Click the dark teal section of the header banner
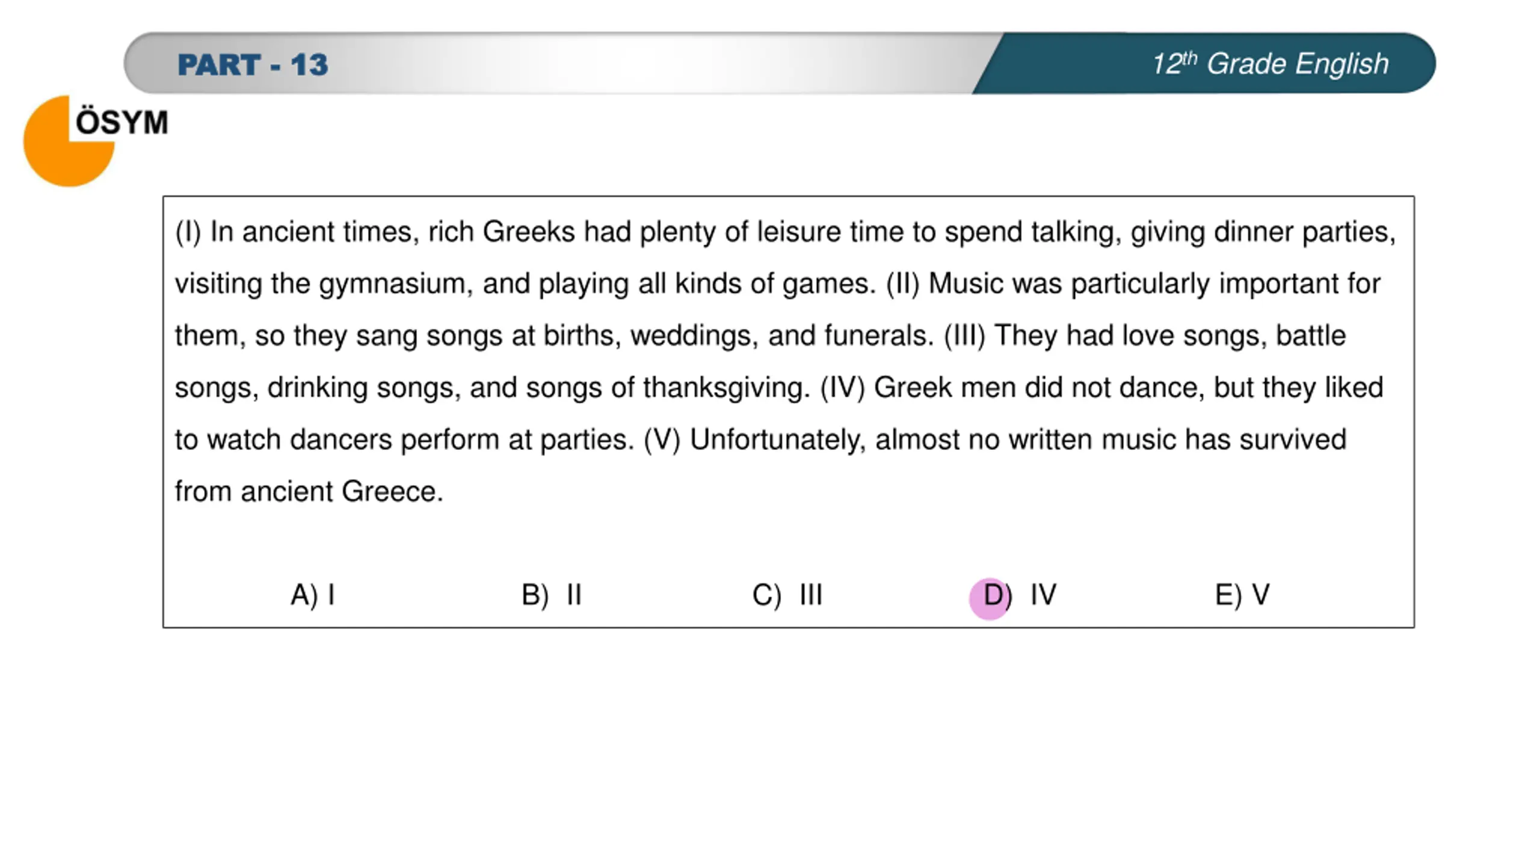The height and width of the screenshot is (866, 1540). 1203,63
